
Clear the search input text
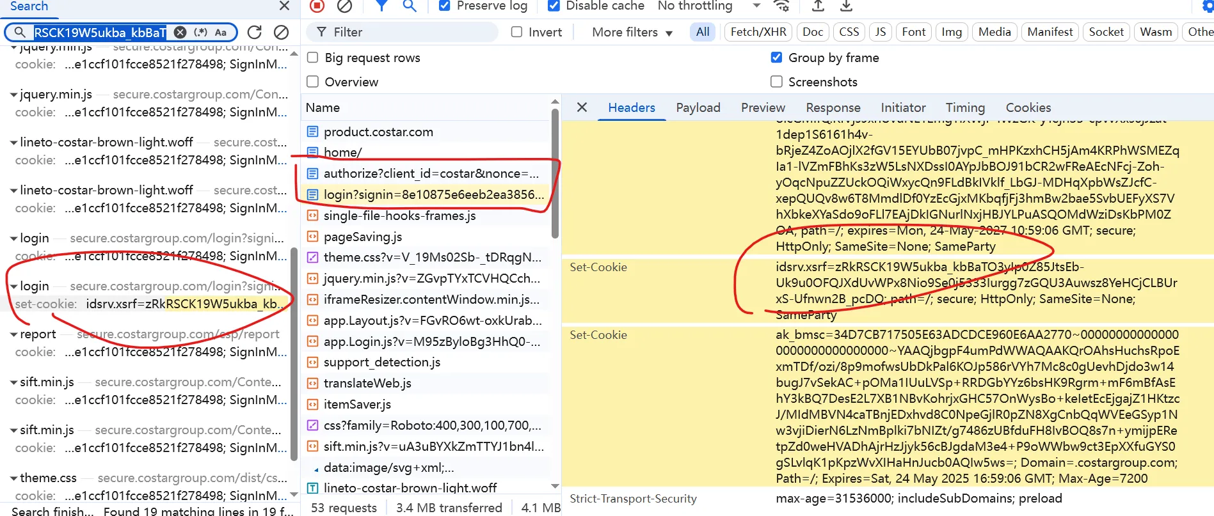click(x=180, y=32)
